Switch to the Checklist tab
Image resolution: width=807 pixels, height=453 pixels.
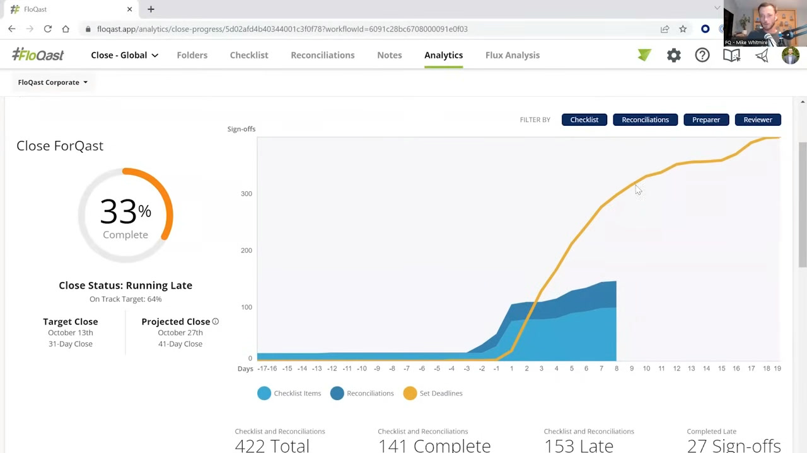[x=249, y=55]
